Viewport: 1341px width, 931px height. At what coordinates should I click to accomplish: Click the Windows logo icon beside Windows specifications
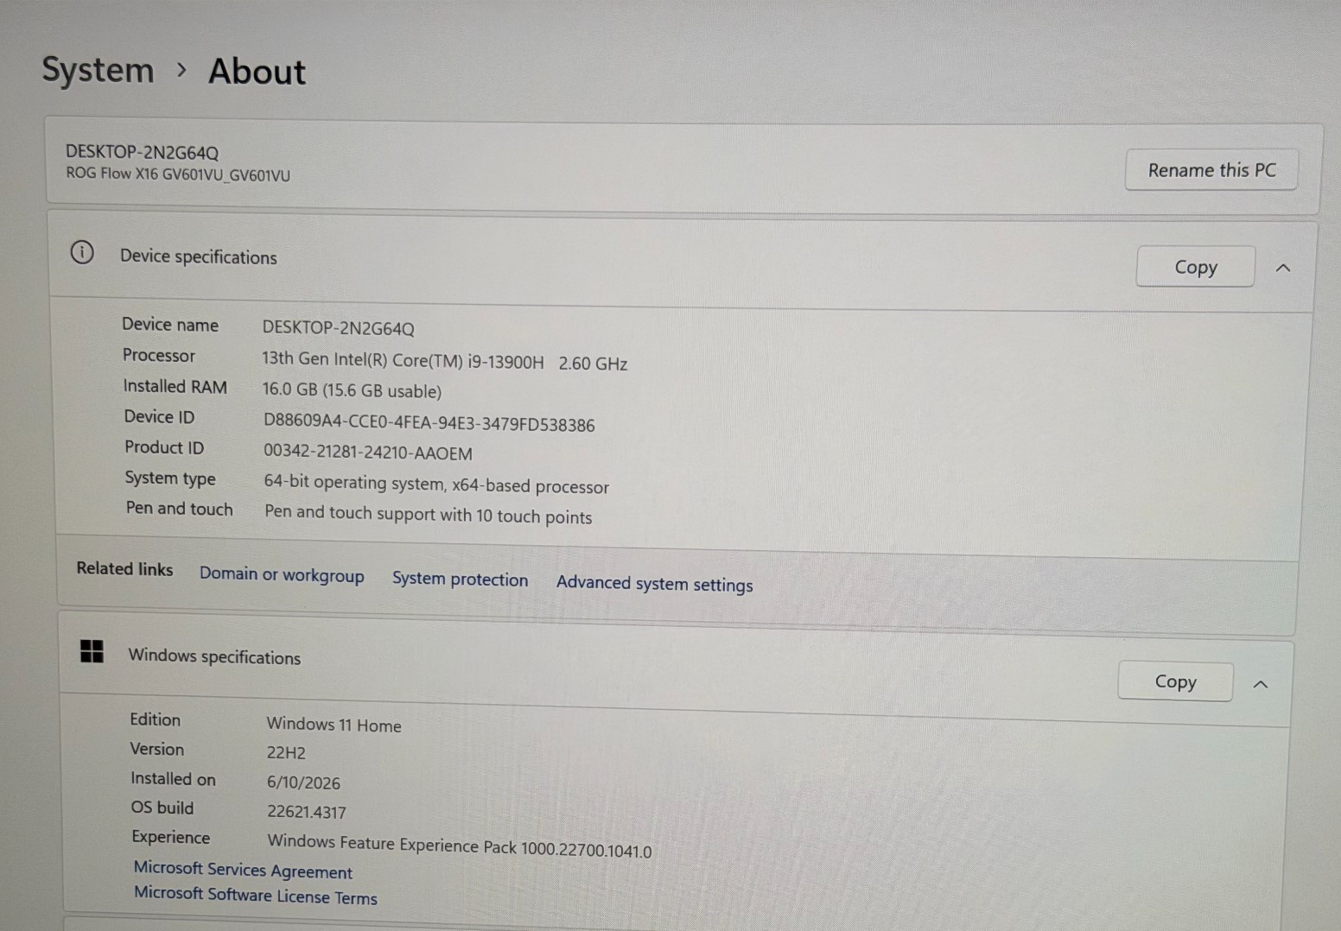92,651
